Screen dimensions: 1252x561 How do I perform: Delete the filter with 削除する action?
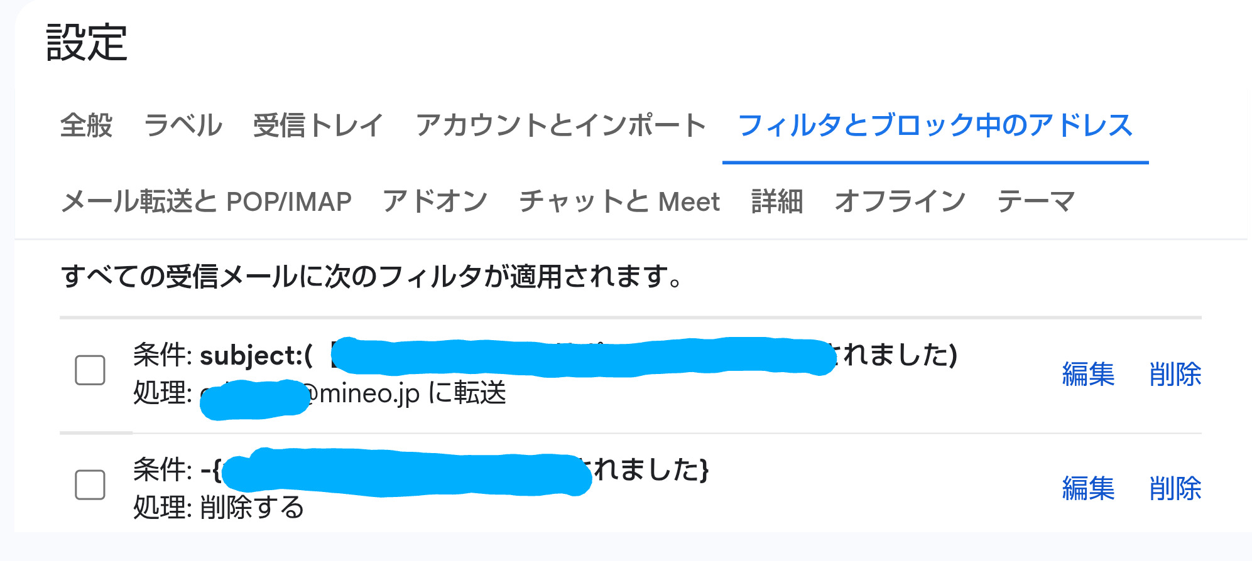point(1175,489)
